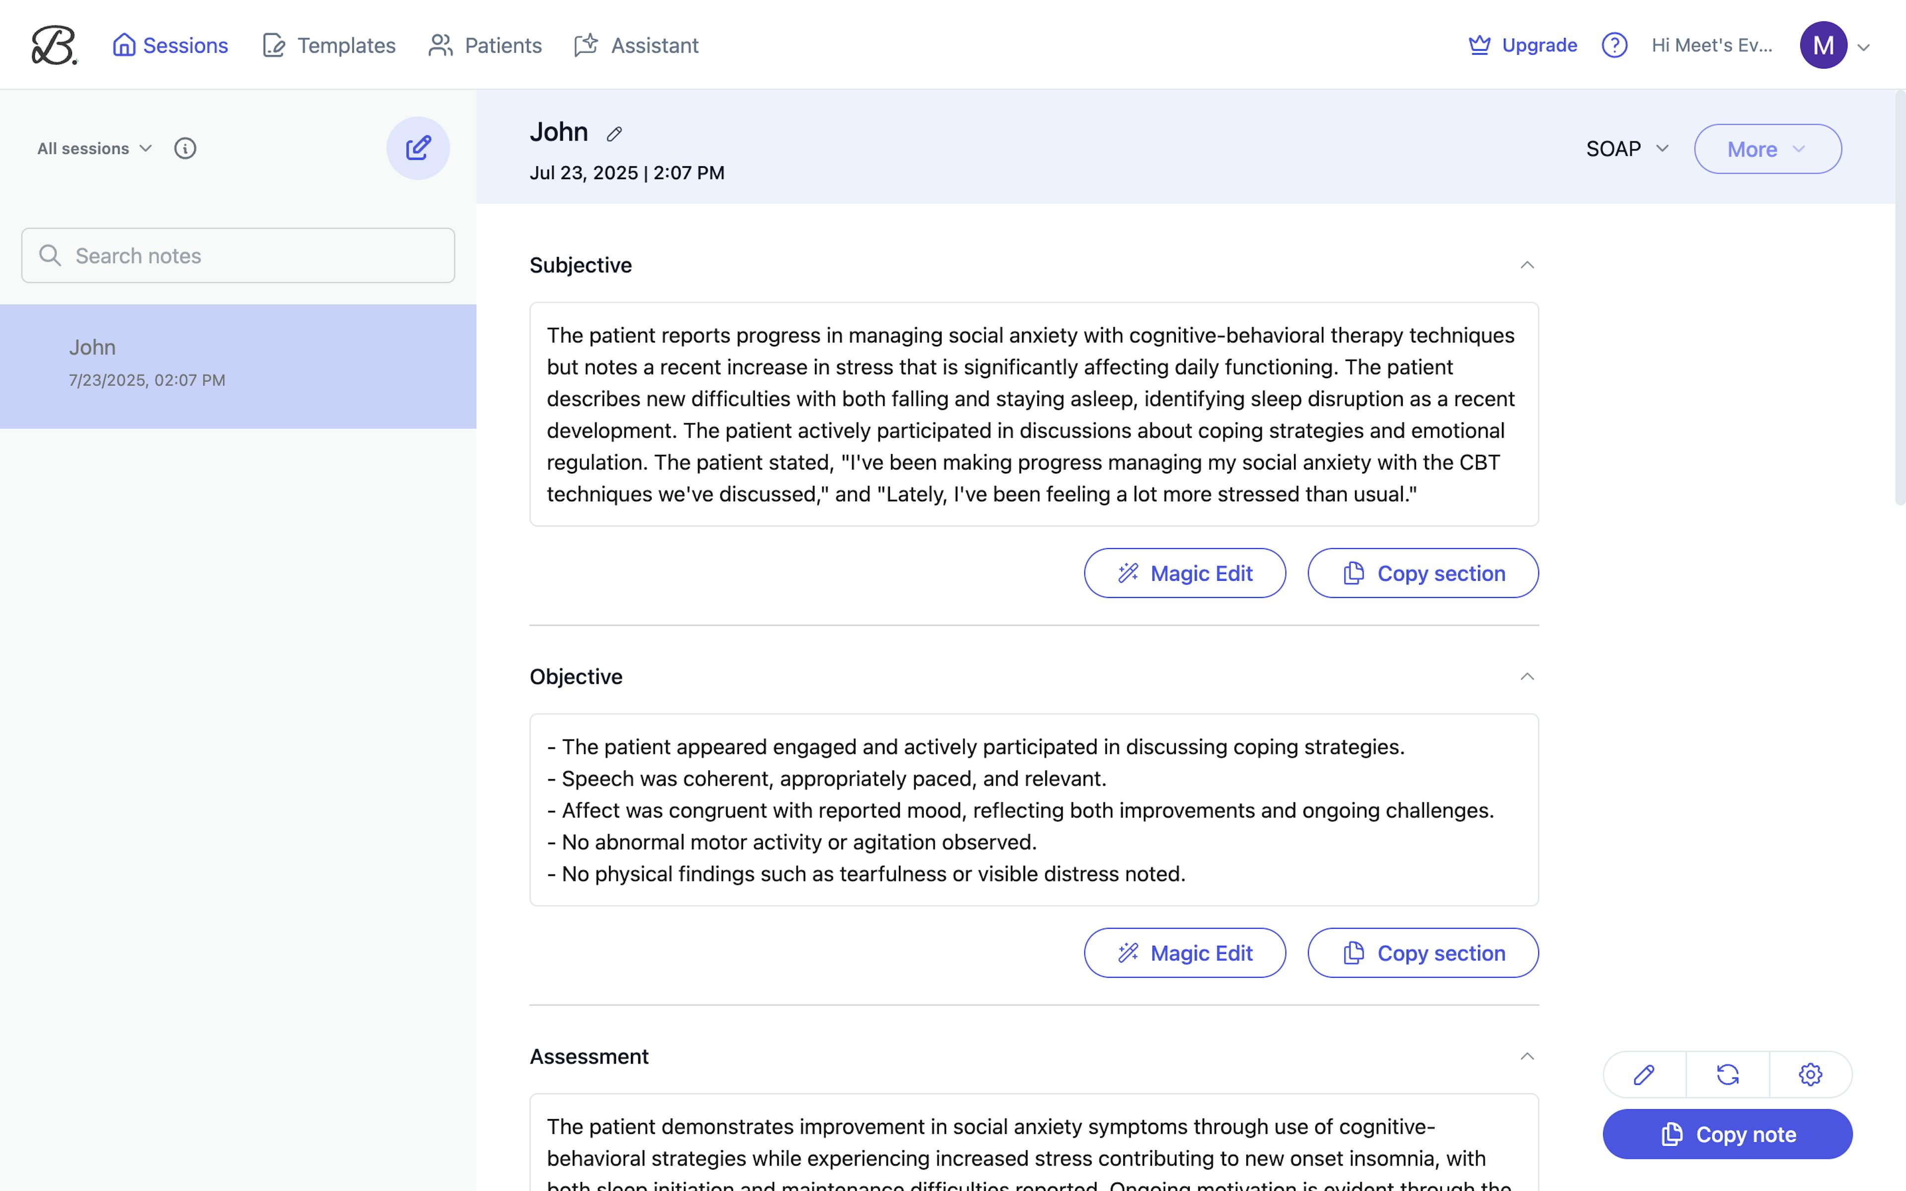Rename the session using the pencil beside John
This screenshot has height=1191, width=1906.
click(x=613, y=133)
